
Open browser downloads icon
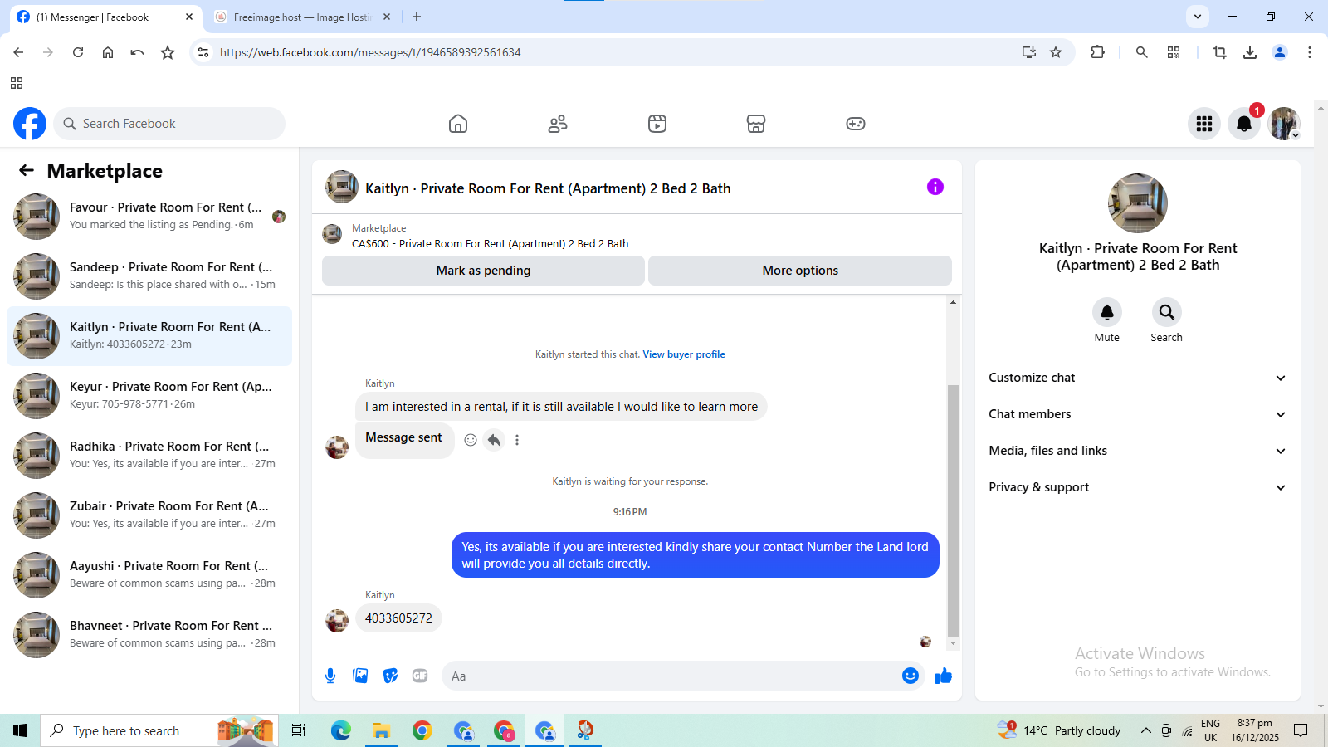(1250, 52)
